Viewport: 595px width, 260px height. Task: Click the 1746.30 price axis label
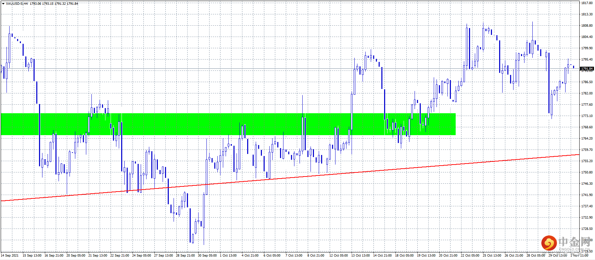point(587,184)
